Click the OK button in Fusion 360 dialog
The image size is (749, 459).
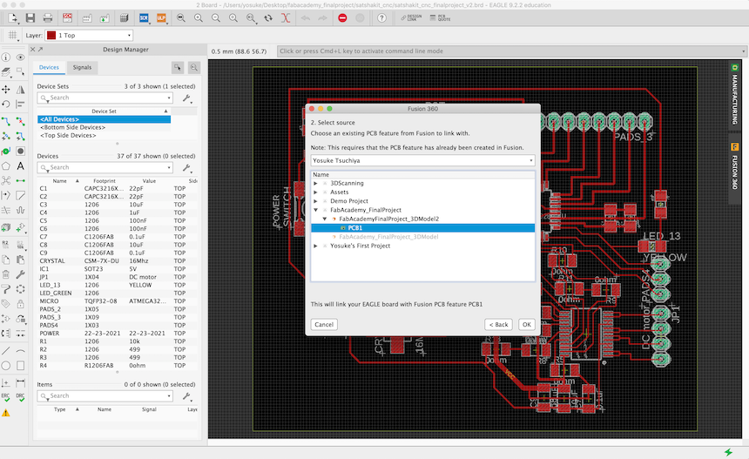coord(525,324)
